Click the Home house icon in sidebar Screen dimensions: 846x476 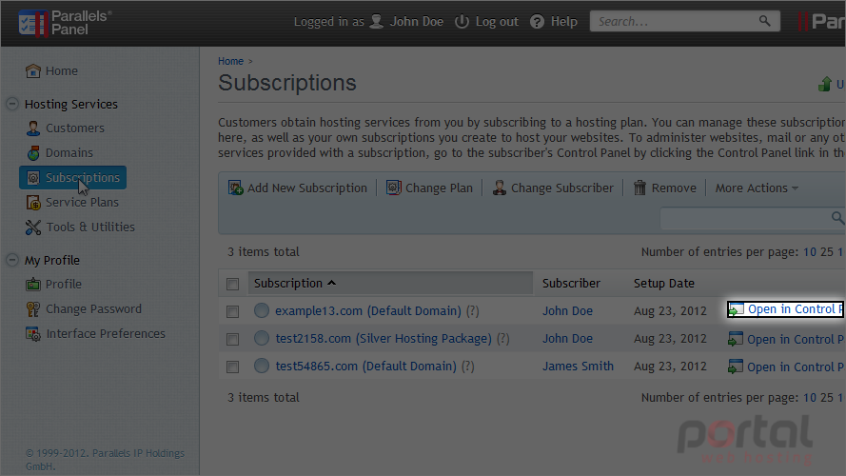coord(33,70)
